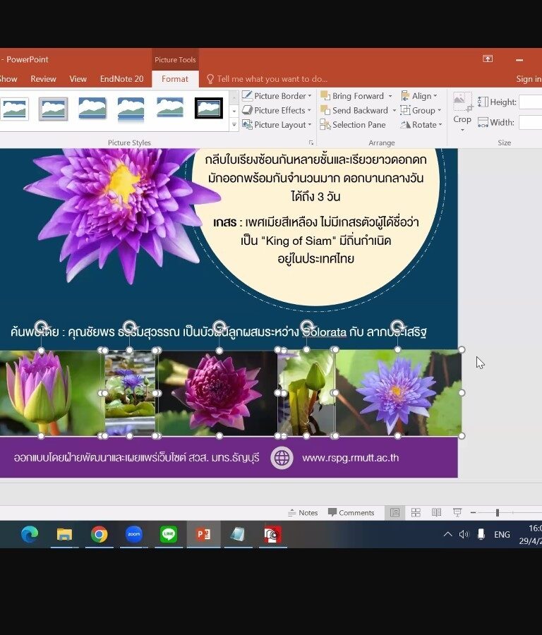This screenshot has height=635, width=542.
Task: Adjust the zoom slider handle
Action: (497, 513)
